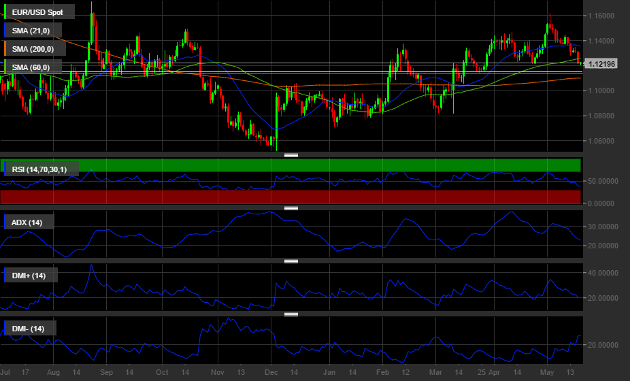Viewport: 630px width, 381px height.
Task: Click the divider handle above the DMI- panel
Action: [291, 314]
